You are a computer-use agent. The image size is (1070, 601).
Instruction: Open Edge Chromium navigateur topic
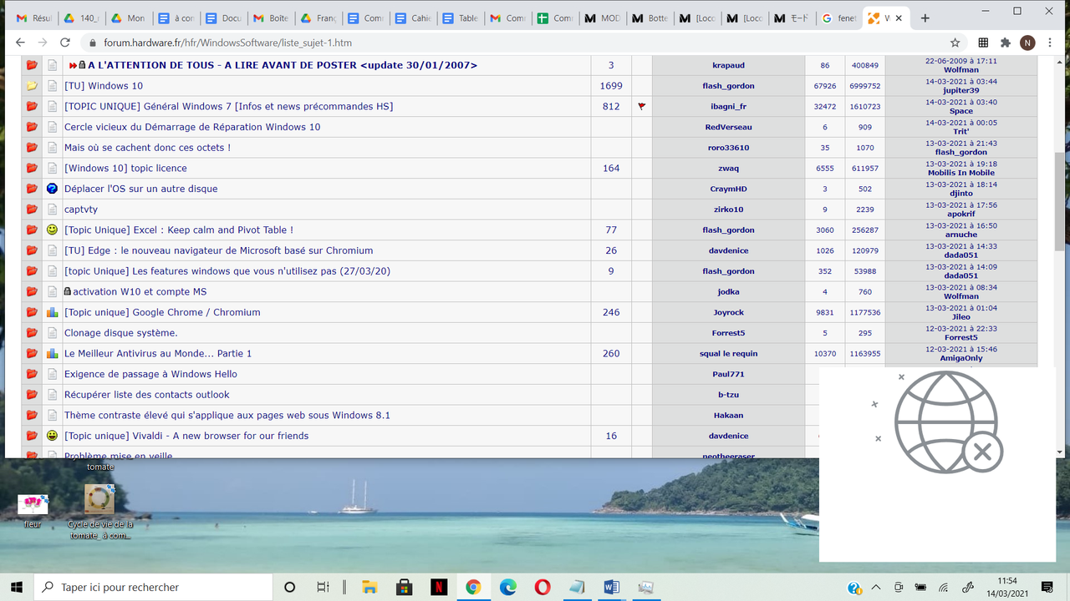219,250
